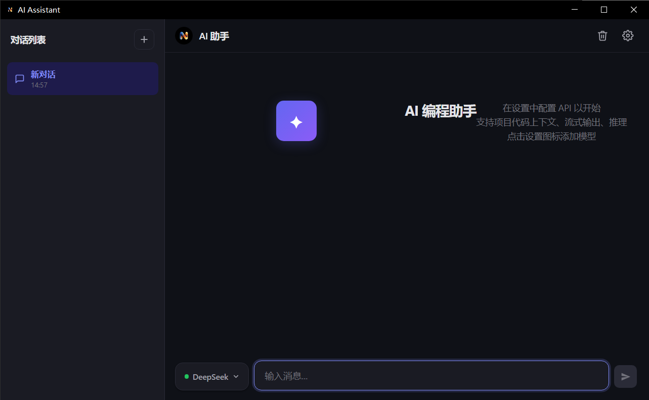The height and width of the screenshot is (400, 649).
Task: Delete conversation using trash icon
Action: tap(602, 35)
